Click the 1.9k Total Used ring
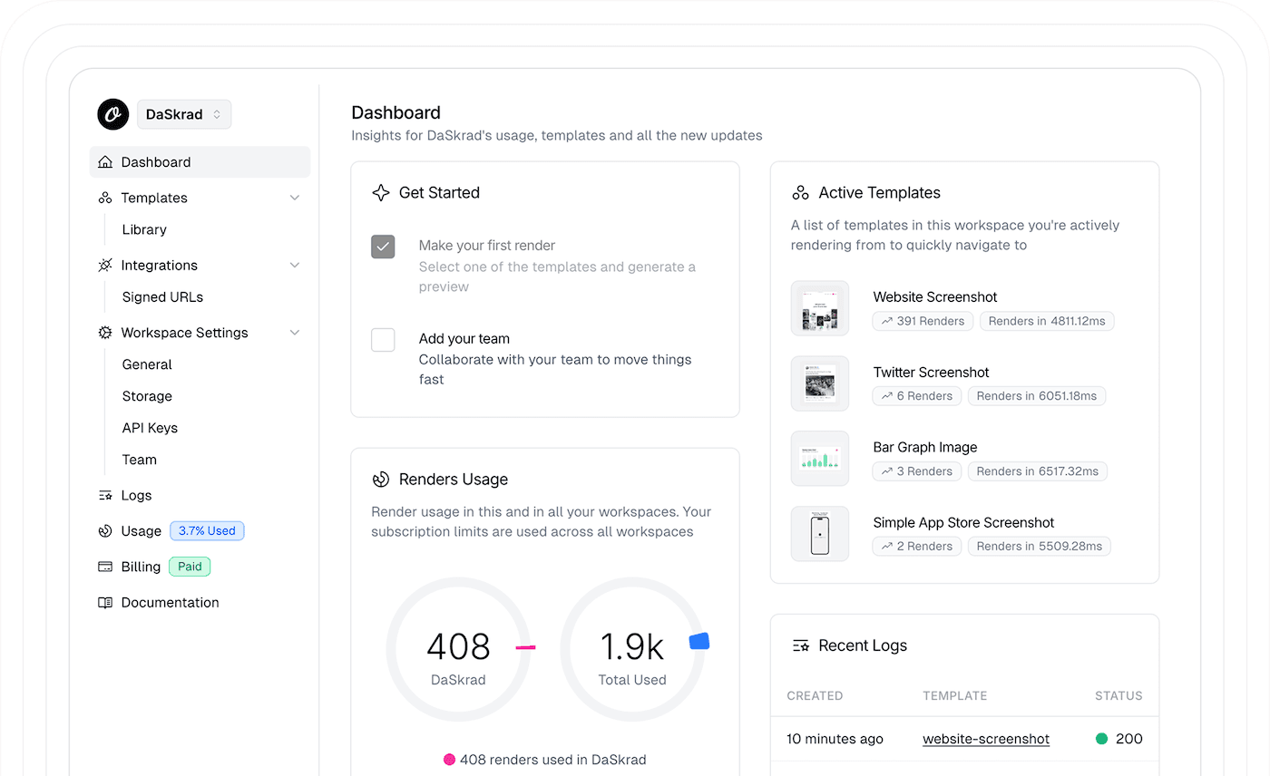Viewport: 1270px width, 776px height. pyautogui.click(x=632, y=650)
